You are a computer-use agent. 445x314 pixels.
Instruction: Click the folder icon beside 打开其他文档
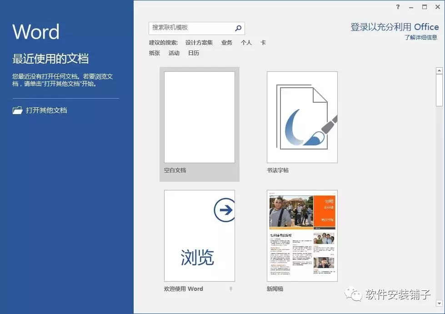(x=17, y=110)
